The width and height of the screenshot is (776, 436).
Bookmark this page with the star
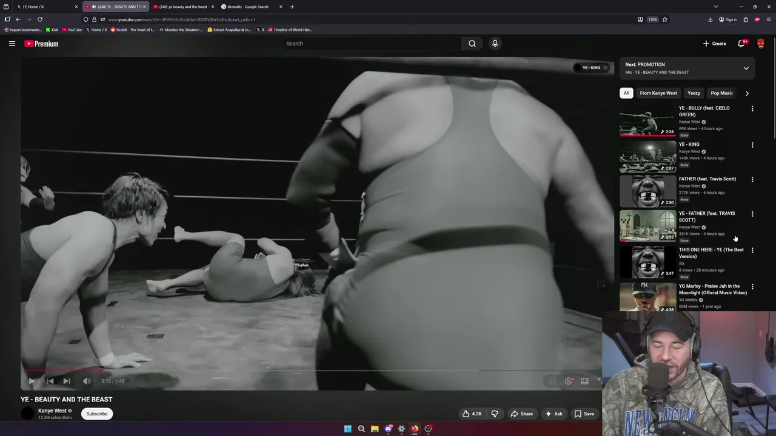[665, 19]
